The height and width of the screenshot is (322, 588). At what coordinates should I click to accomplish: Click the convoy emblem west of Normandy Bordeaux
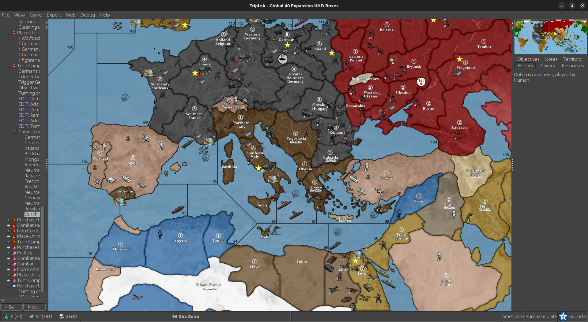(125, 98)
